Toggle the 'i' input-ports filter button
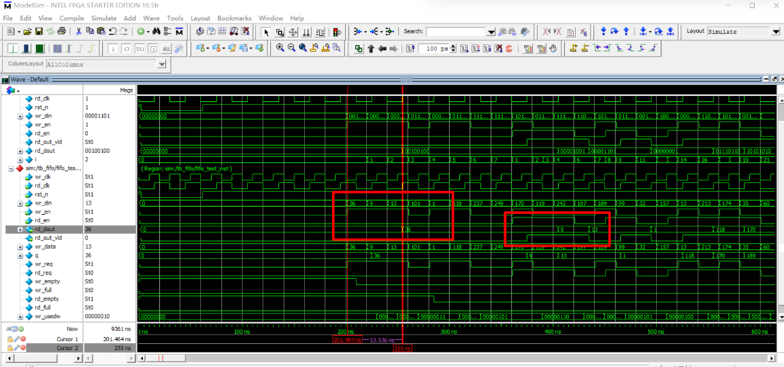Screen dimensions: 784x367 [112, 48]
